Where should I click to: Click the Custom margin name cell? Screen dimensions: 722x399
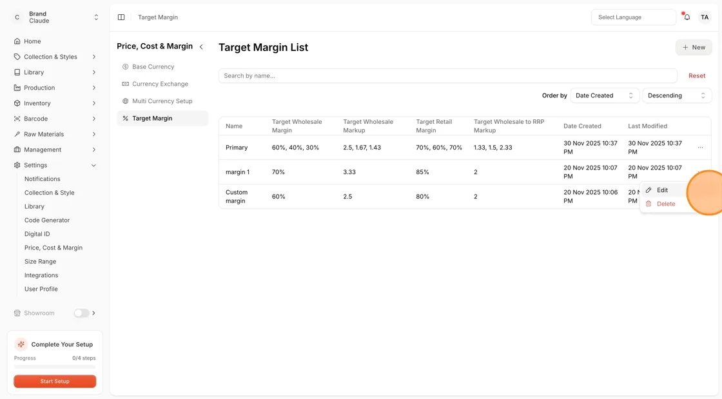coord(237,197)
